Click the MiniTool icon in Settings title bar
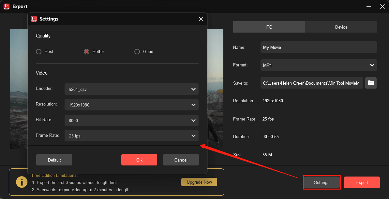This screenshot has width=389, height=199. [x=34, y=19]
